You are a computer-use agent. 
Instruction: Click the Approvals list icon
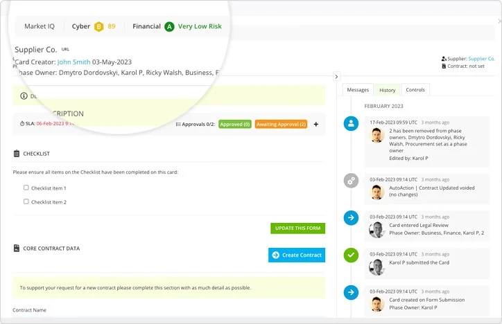178,125
